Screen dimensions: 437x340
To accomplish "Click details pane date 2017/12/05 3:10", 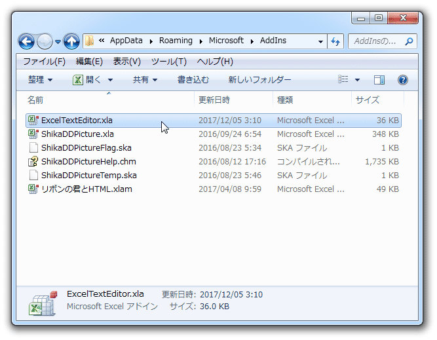I will pos(231,295).
